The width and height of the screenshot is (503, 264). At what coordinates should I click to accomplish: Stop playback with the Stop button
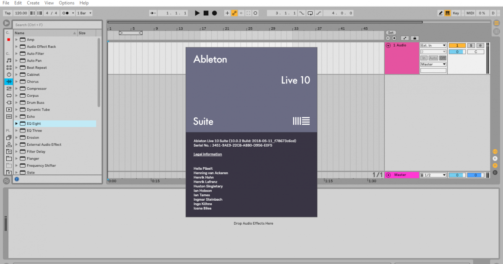click(x=206, y=13)
